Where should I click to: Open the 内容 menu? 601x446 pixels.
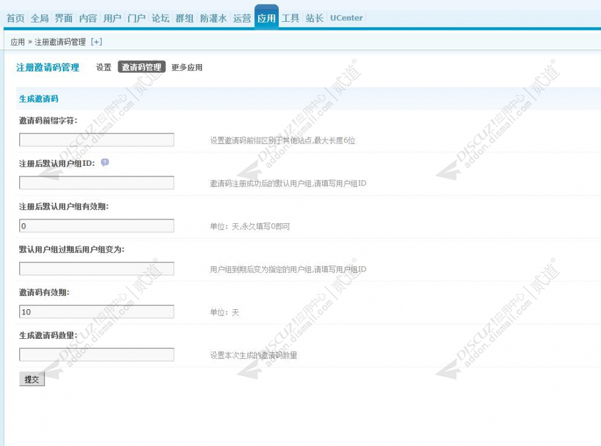(x=87, y=19)
